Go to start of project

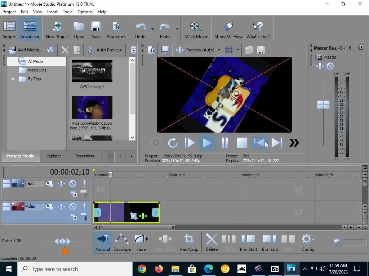pos(259,143)
